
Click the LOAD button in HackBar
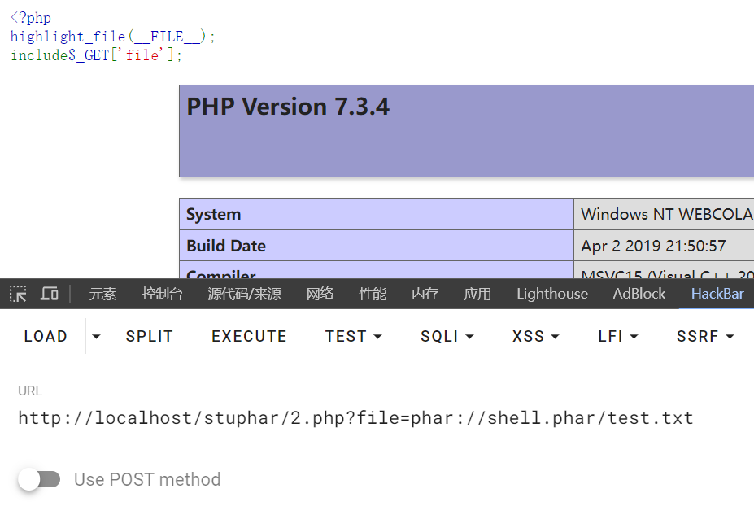[x=46, y=336]
